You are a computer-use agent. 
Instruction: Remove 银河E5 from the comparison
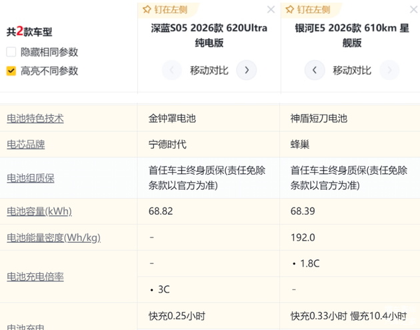(412, 9)
